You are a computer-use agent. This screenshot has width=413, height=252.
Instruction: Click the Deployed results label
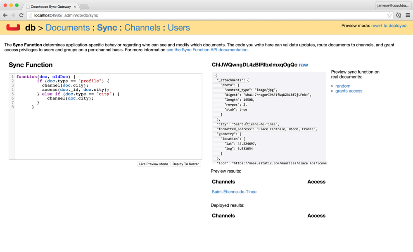point(228,205)
